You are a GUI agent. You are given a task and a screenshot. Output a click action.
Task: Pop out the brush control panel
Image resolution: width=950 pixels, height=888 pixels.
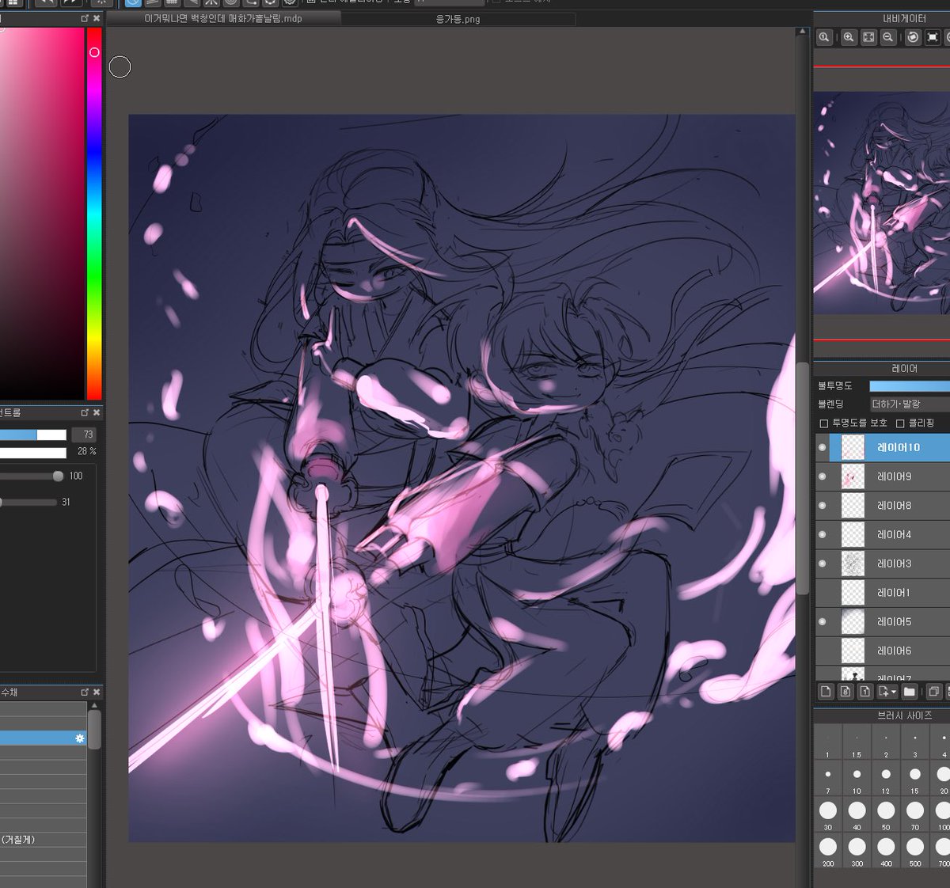[85, 412]
